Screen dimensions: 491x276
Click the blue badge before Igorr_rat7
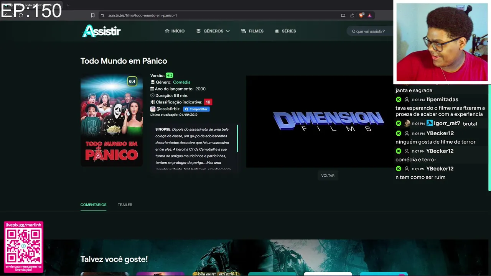[429, 123]
